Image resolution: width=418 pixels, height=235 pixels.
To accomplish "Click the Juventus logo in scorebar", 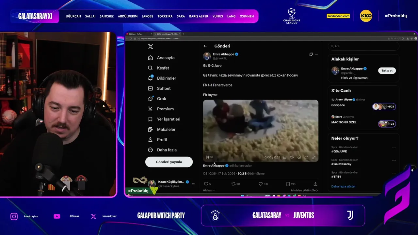I will (350, 215).
